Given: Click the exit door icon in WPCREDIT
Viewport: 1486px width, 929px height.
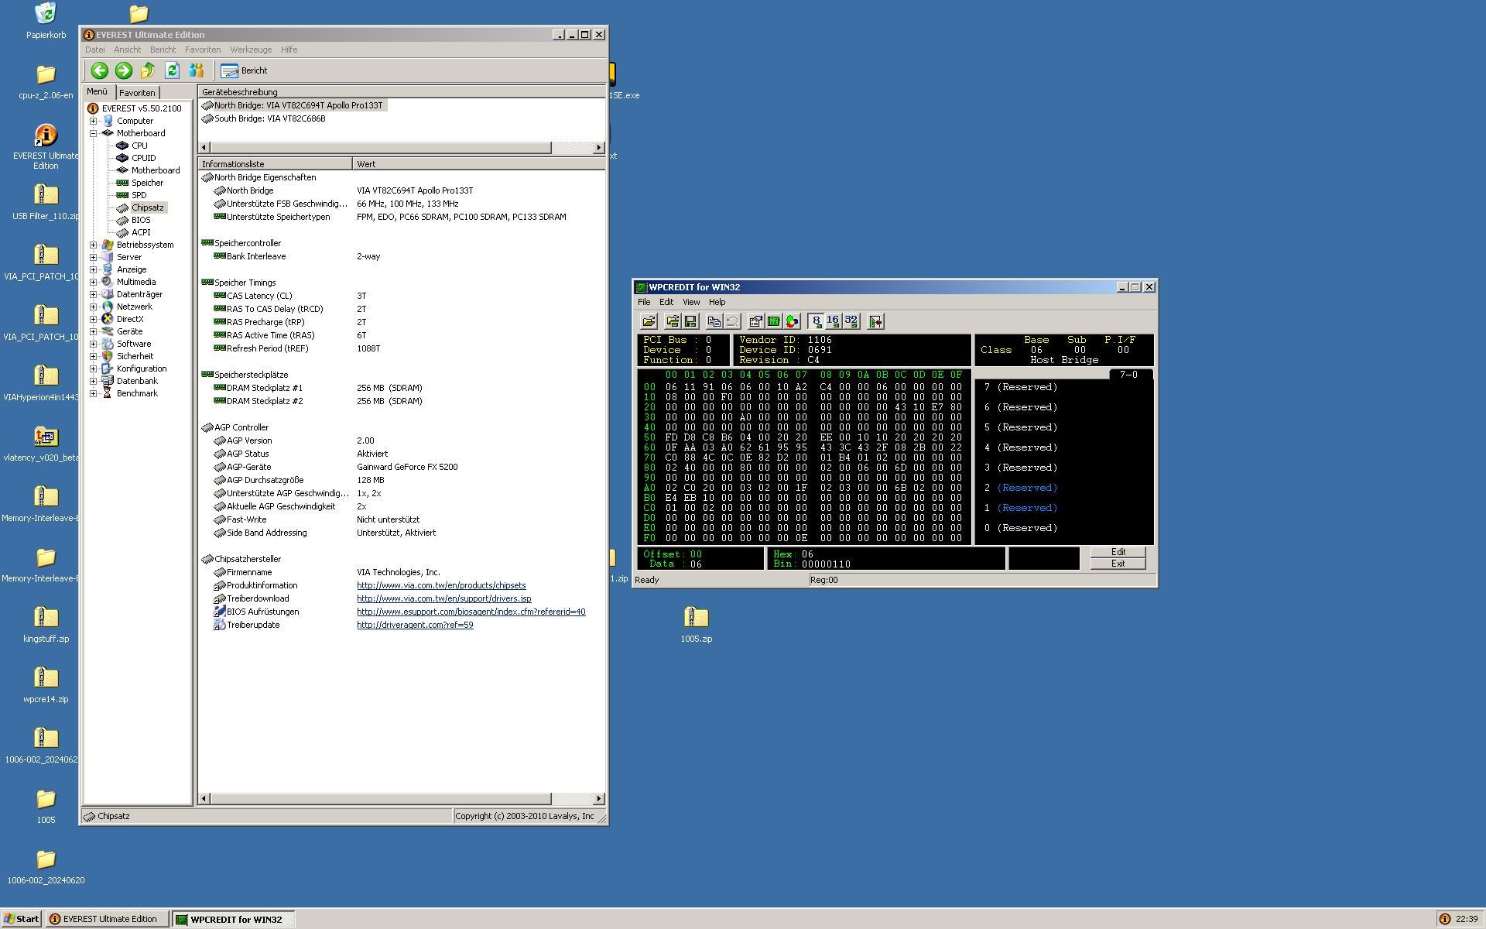Looking at the screenshot, I should (875, 321).
